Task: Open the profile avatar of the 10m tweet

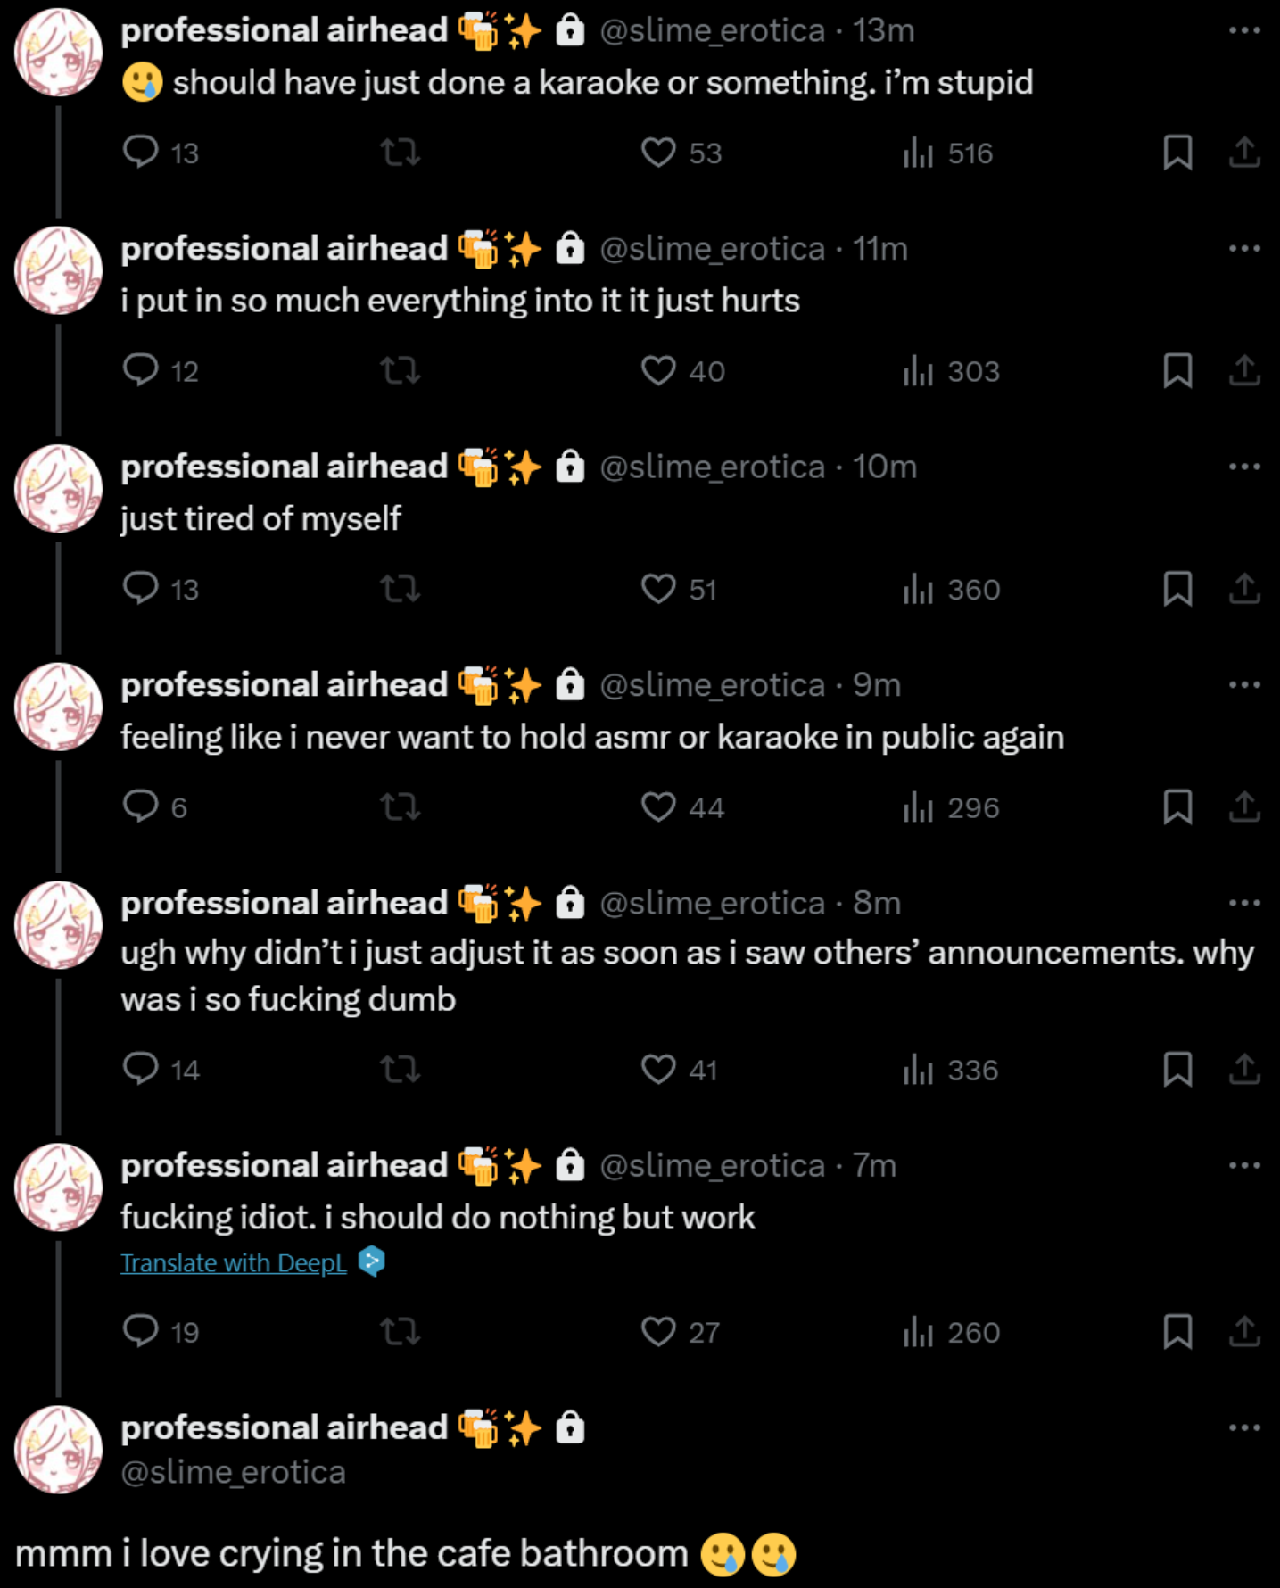Action: 59,489
